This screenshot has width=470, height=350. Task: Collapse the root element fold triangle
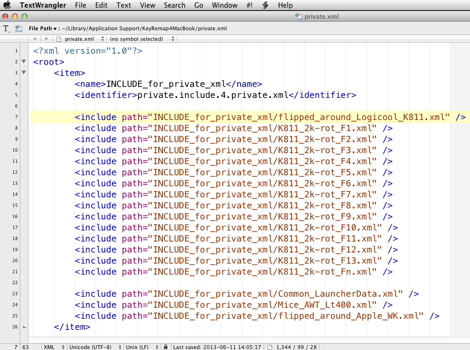pyautogui.click(x=24, y=61)
